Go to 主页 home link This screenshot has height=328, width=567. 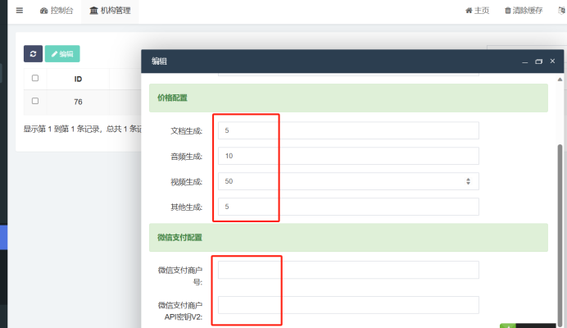478,11
